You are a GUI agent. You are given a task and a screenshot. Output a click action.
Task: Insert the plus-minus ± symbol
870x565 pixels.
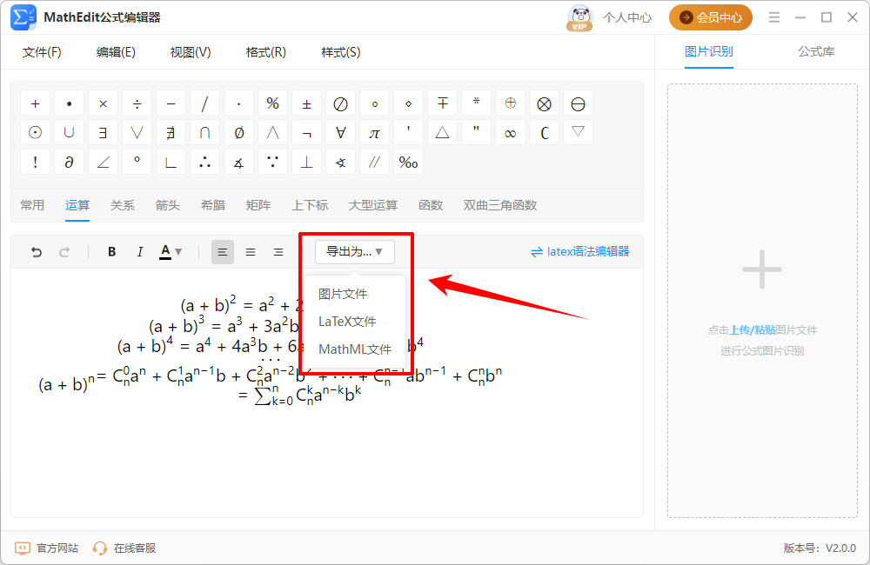306,103
